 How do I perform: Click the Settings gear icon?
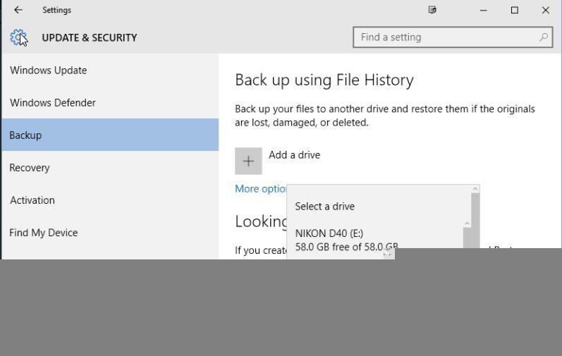[18, 37]
